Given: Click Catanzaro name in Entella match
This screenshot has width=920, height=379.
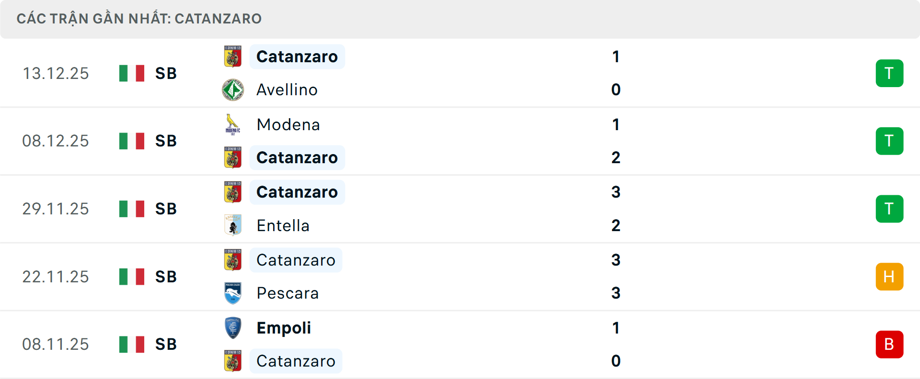Looking at the screenshot, I should click(x=297, y=192).
